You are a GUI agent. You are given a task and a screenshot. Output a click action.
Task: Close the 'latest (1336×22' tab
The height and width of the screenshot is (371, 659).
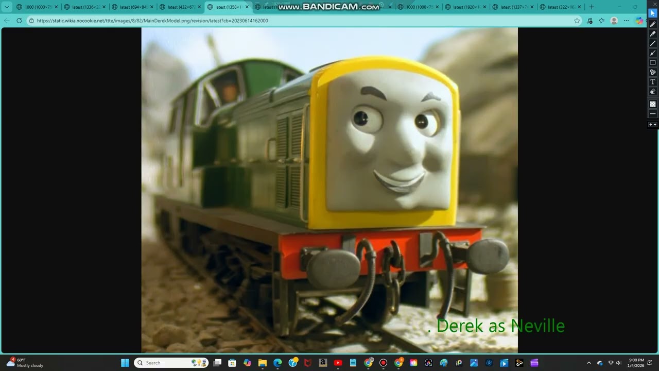tap(104, 7)
